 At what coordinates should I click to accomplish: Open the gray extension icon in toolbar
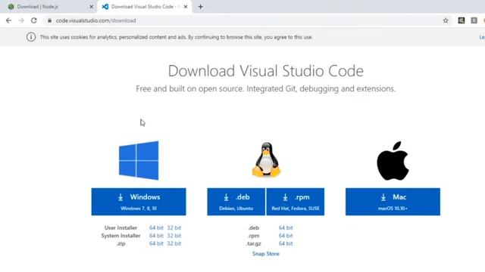tap(474, 20)
